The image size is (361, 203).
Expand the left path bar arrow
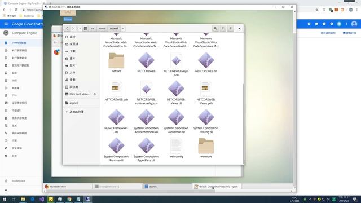pyautogui.click(x=80, y=28)
